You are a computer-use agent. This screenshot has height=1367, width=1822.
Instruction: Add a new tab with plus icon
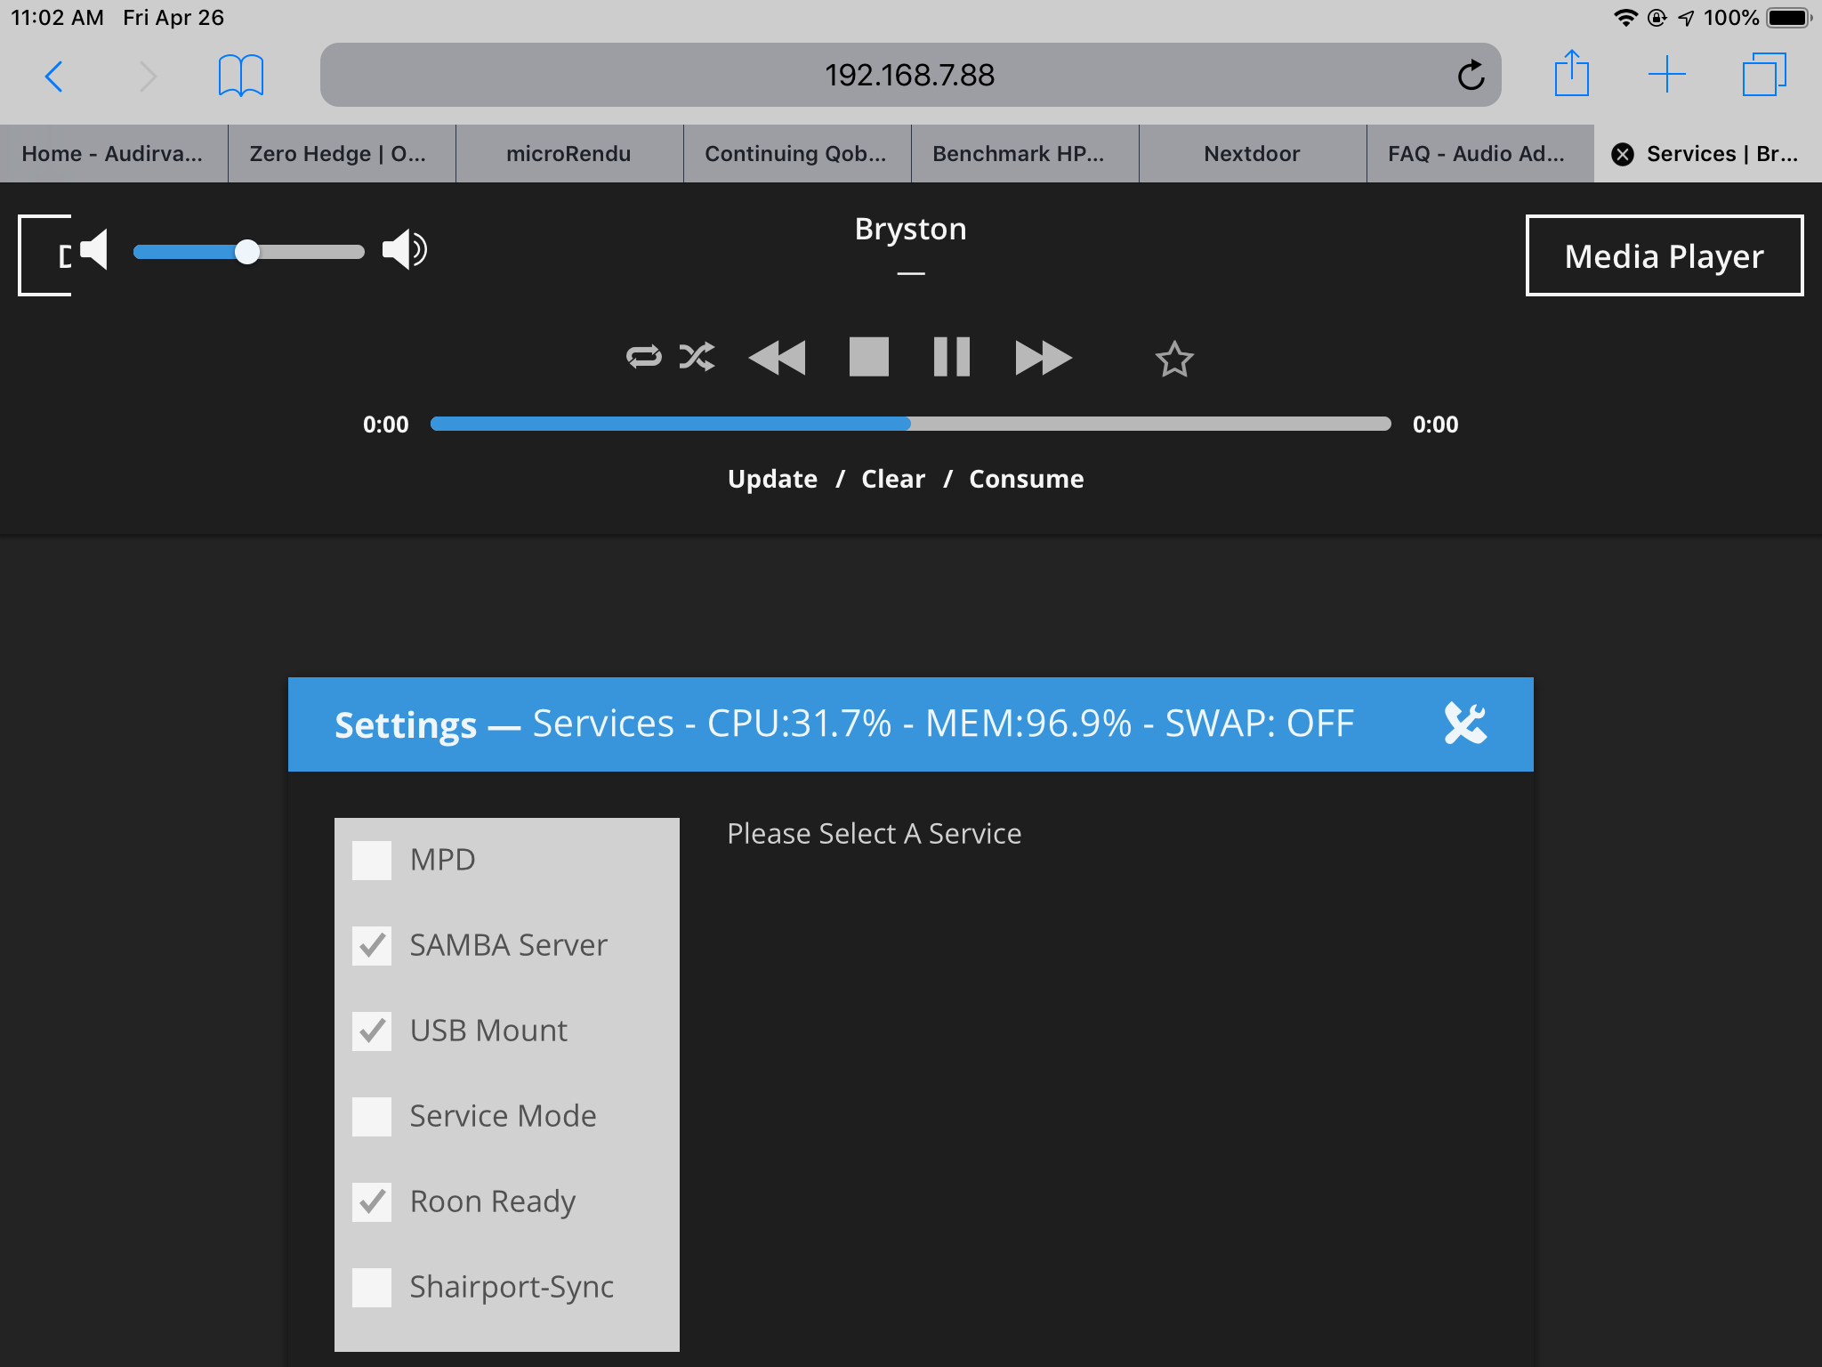pos(1666,74)
